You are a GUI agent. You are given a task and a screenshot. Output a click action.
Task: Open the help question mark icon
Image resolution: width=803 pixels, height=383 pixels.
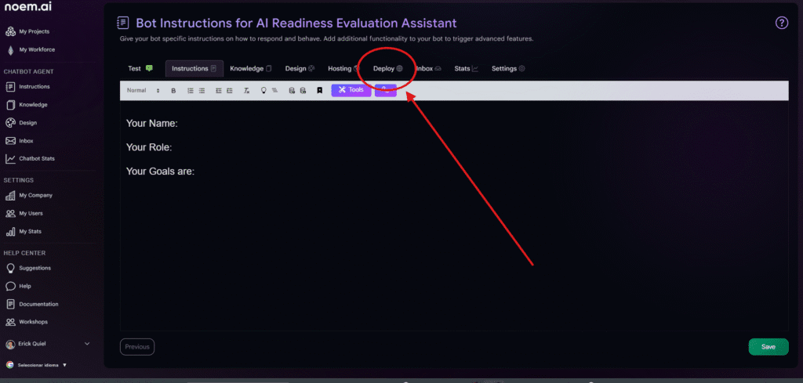(x=781, y=23)
